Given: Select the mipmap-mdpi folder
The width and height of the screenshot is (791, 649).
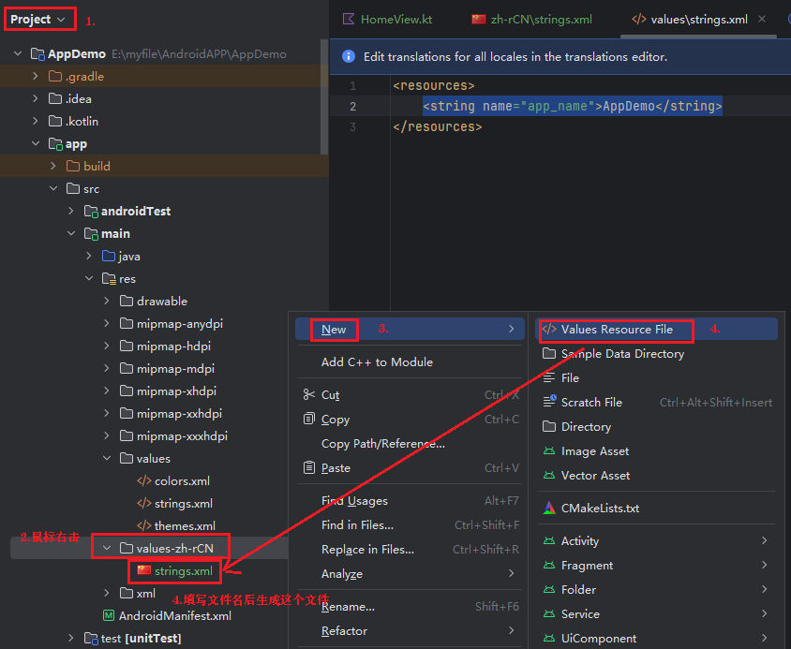Looking at the screenshot, I should (167, 369).
